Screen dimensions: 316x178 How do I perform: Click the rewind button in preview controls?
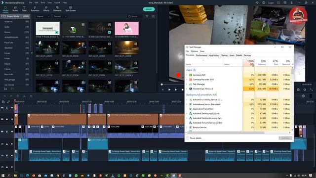pos(163,89)
